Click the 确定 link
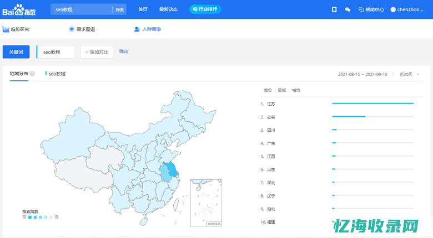Viewport: 433px width, 238px height. coord(124,51)
